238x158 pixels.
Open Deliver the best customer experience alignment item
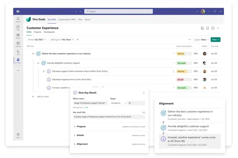[x=190, y=115]
